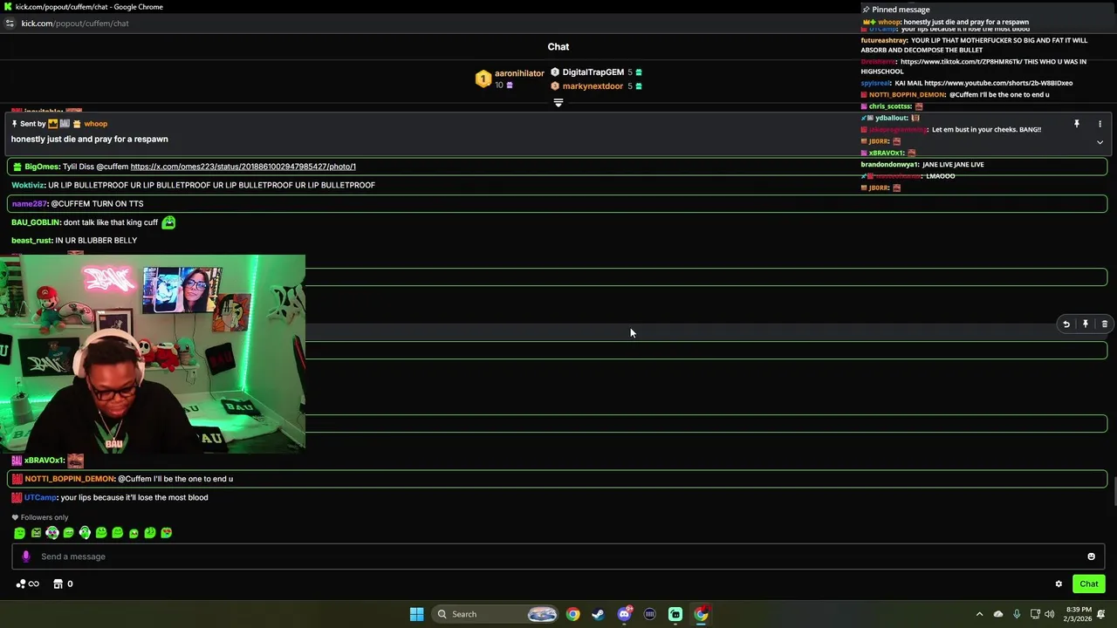1117x628 pixels.
Task: Show hidden system tray icons
Action: pyautogui.click(x=979, y=614)
